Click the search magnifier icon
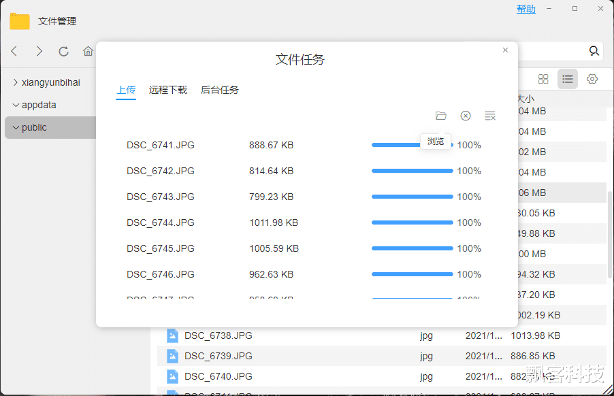Image resolution: width=614 pixels, height=396 pixels. 593,51
